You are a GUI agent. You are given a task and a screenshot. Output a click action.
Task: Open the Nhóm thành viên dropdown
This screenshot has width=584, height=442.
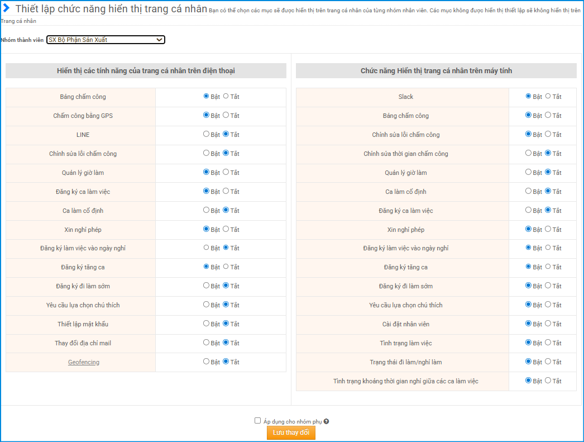106,40
